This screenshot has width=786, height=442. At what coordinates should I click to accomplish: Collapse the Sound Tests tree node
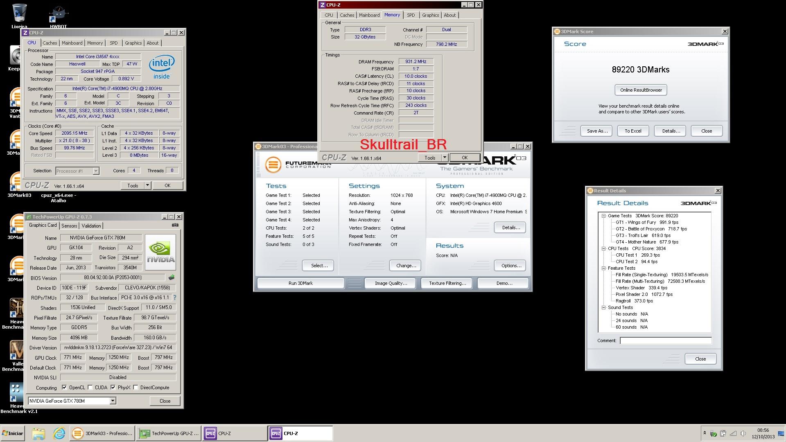click(603, 307)
